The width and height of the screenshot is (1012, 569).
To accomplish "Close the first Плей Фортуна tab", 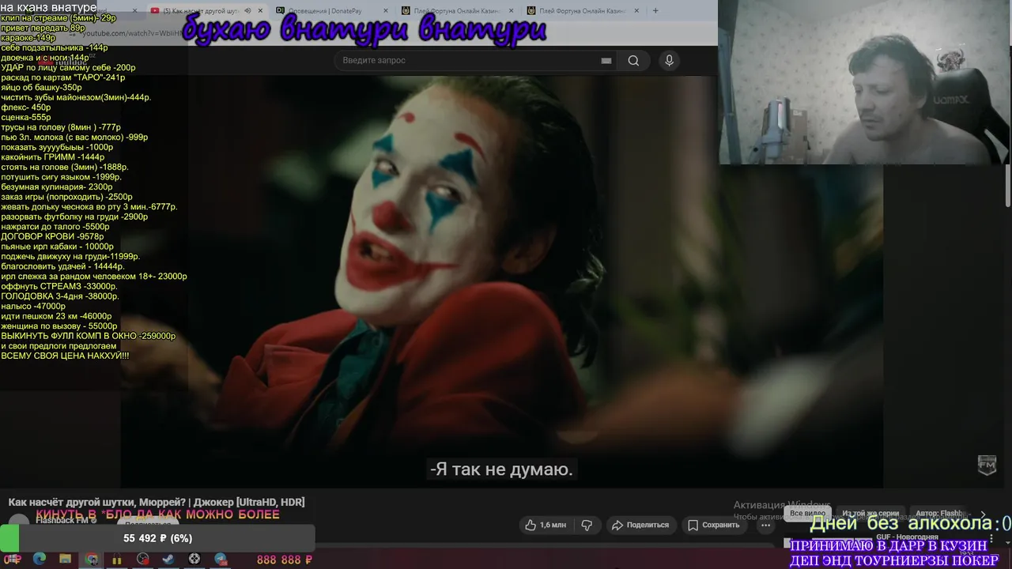I will point(512,11).
